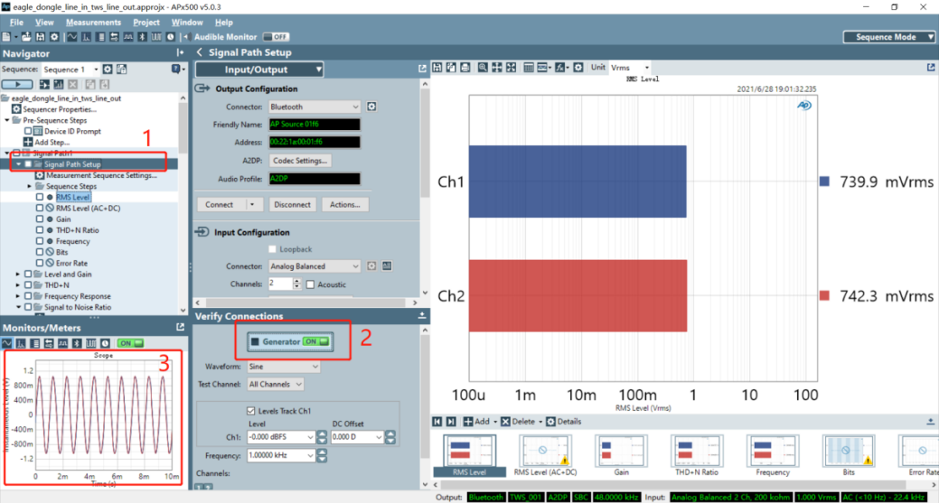Open the Waveform Sine dropdown
The width and height of the screenshot is (939, 503).
tap(283, 366)
